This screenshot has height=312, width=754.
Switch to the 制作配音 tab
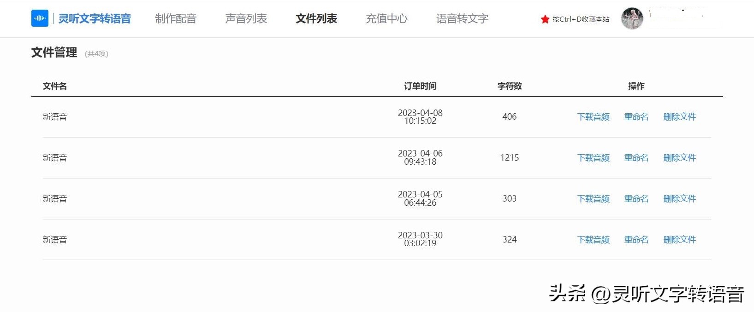[x=176, y=19]
